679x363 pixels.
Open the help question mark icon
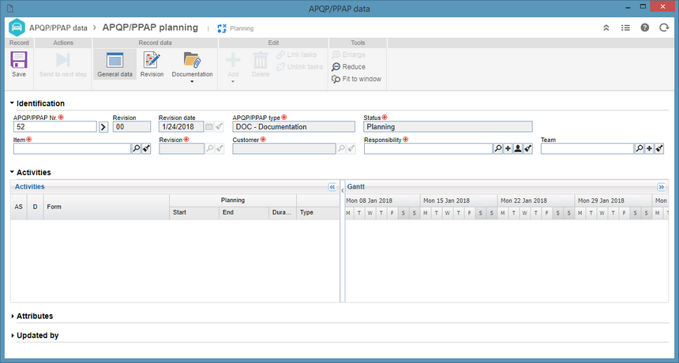click(645, 28)
